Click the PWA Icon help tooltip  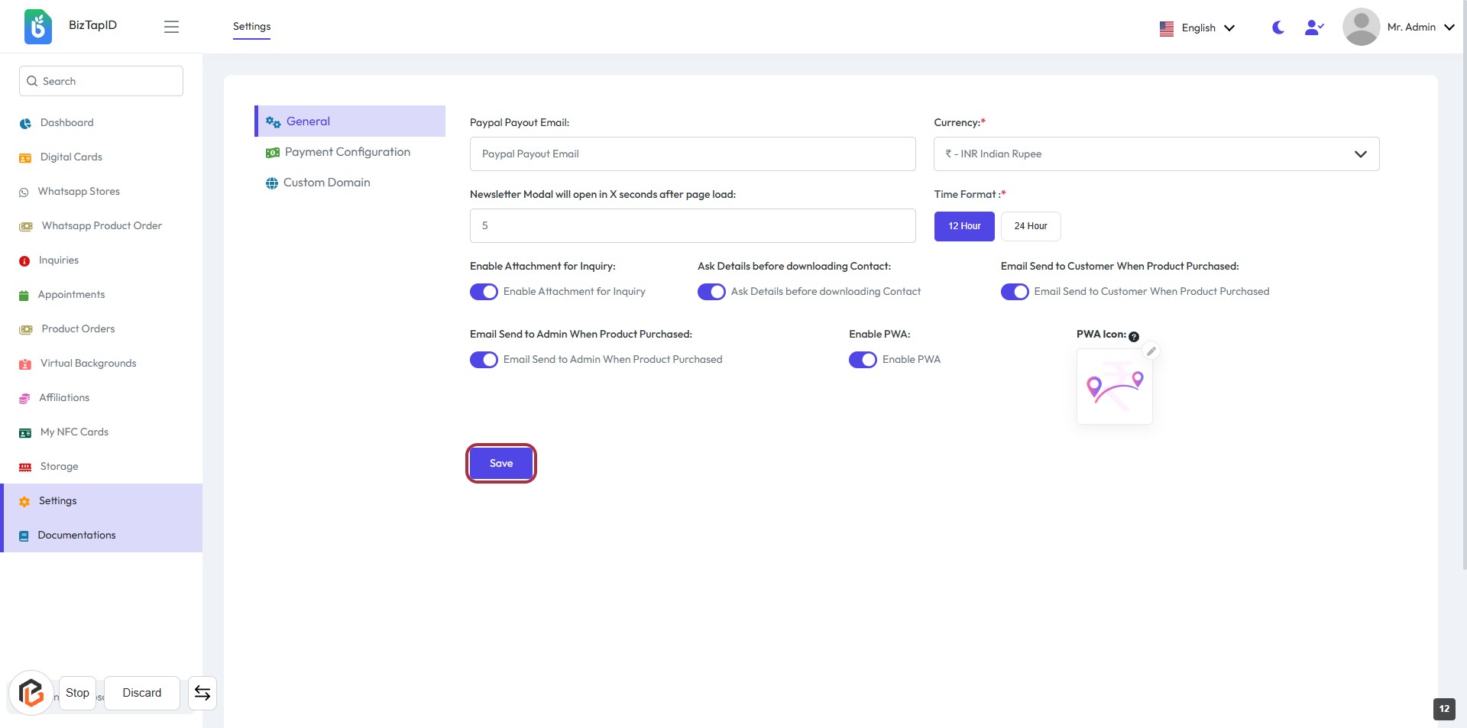pos(1134,337)
